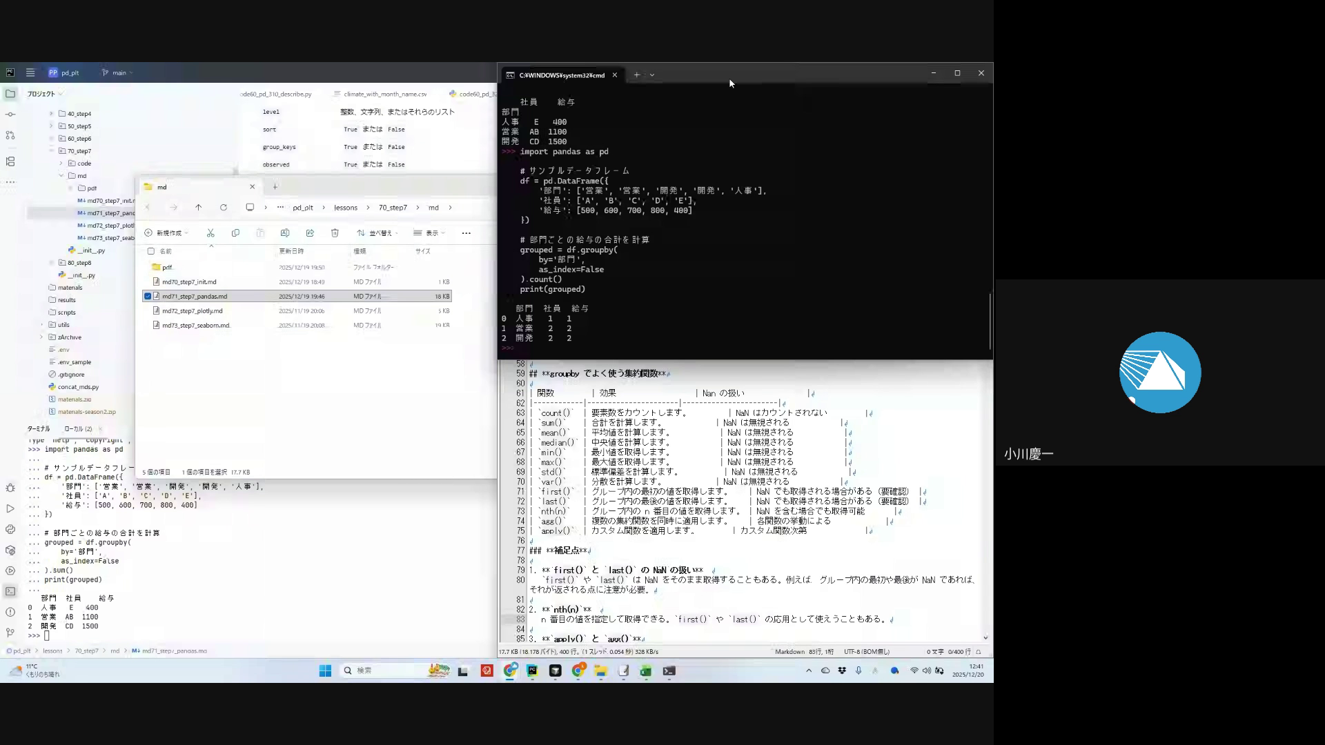Click the lessons breadcrumb in Explorer address bar
This screenshot has height=745, width=1325.
(346, 208)
